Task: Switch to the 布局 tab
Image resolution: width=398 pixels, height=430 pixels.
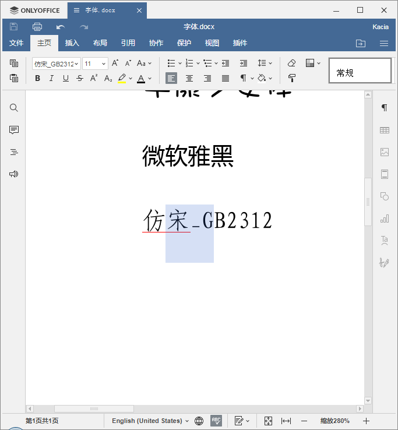Action: pos(100,43)
